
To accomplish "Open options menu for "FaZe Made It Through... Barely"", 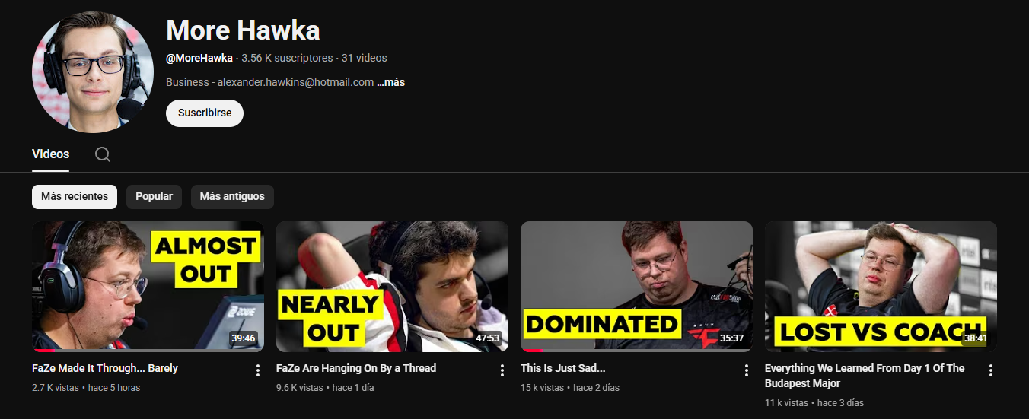I will (257, 370).
